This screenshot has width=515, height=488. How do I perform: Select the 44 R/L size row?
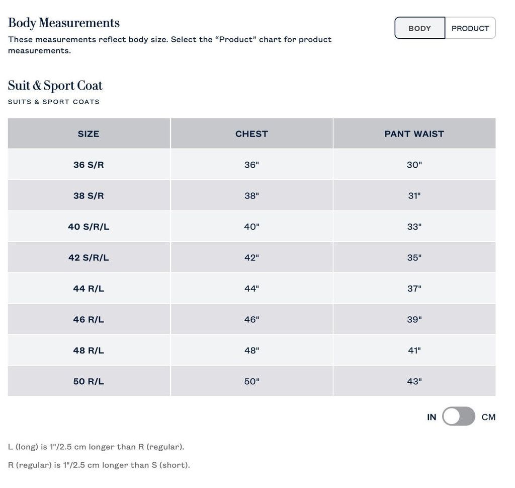251,288
